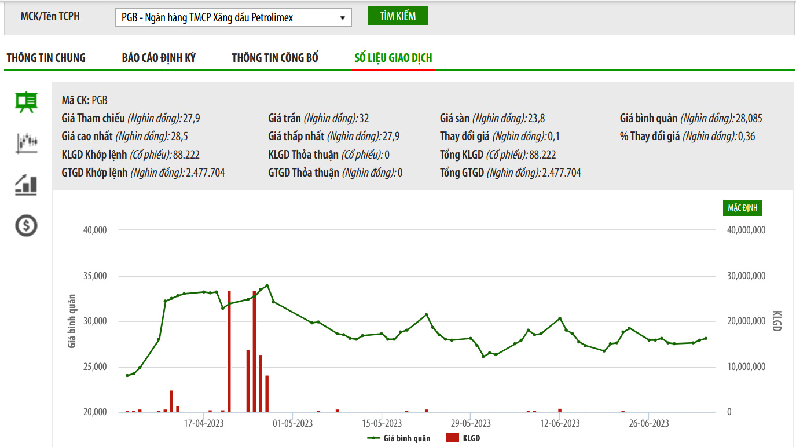This screenshot has height=447, width=796.
Task: Switch to the THÔNG TIN CHUNG tab
Action: click(x=46, y=58)
